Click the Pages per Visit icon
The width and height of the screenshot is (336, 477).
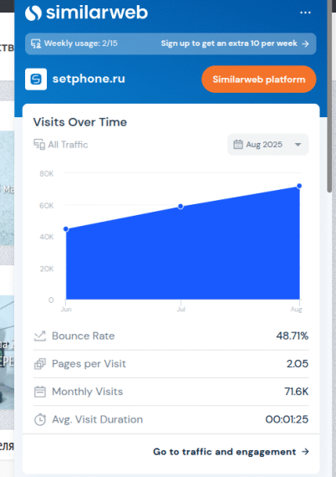(x=40, y=364)
